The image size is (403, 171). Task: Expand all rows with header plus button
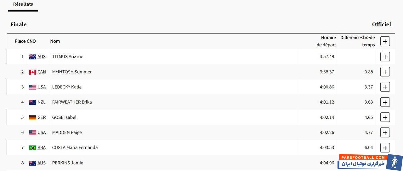pos(385,41)
